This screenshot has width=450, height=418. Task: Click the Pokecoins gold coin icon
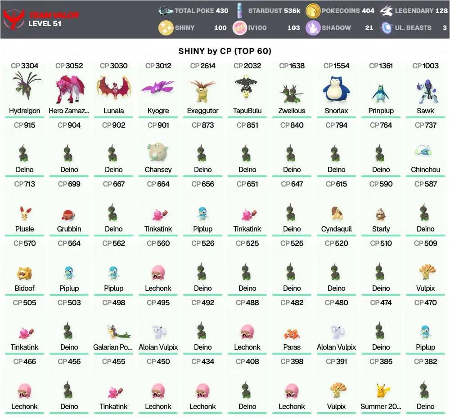[313, 11]
